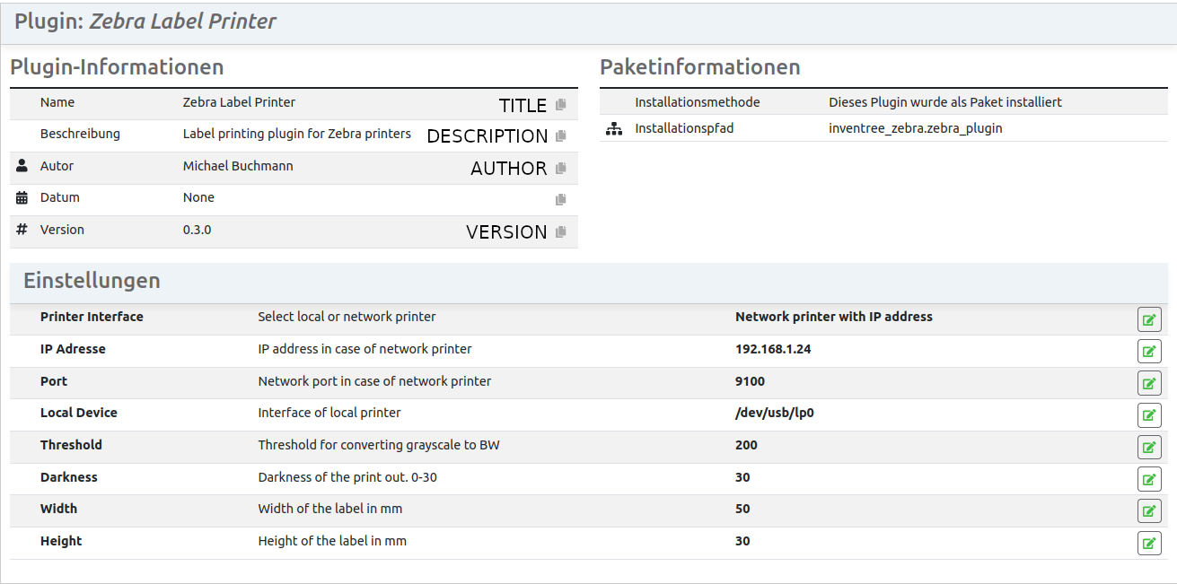1177x584 pixels.
Task: Edit the Height setting
Action: click(x=1148, y=543)
